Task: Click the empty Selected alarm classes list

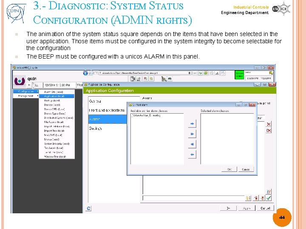Action: 227,139
